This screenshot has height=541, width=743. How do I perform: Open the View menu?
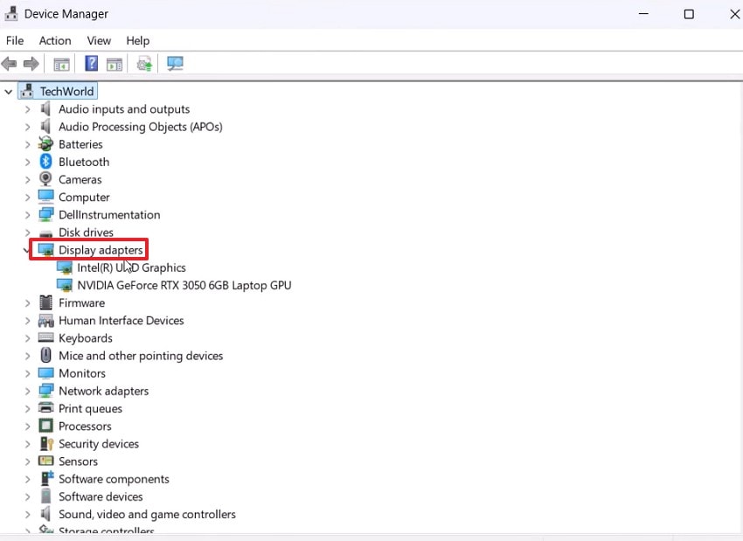click(x=98, y=40)
